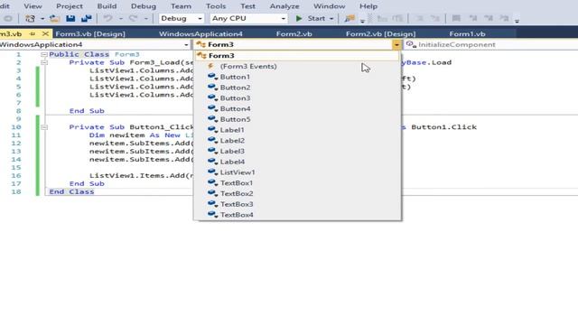Switch to the Form1.vb tab
The height and width of the screenshot is (325, 578).
pos(467,34)
